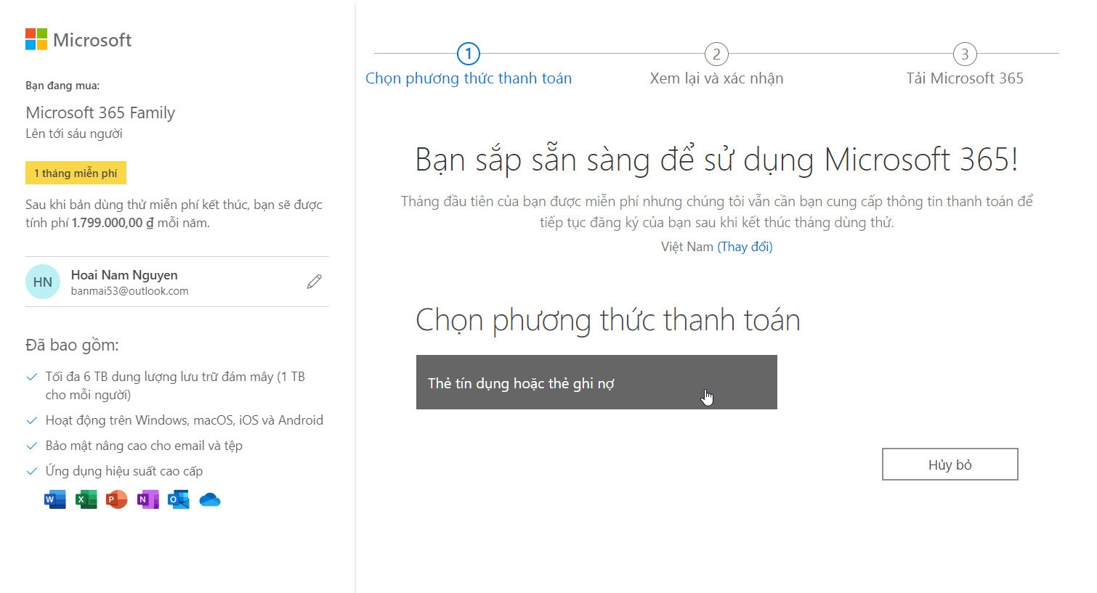Image resolution: width=1097 pixels, height=593 pixels.
Task: Click the Microsoft logo
Action: point(78,40)
